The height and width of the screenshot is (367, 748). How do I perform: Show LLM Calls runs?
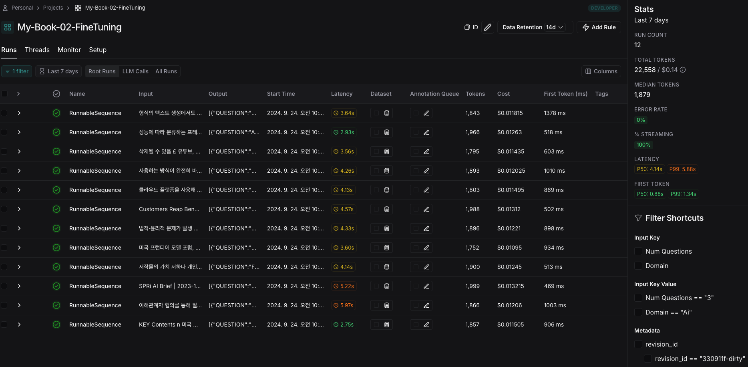pos(135,71)
